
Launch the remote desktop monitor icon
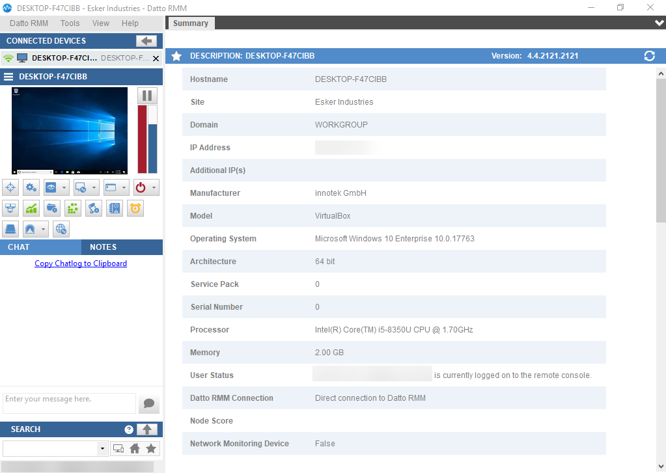(81, 187)
